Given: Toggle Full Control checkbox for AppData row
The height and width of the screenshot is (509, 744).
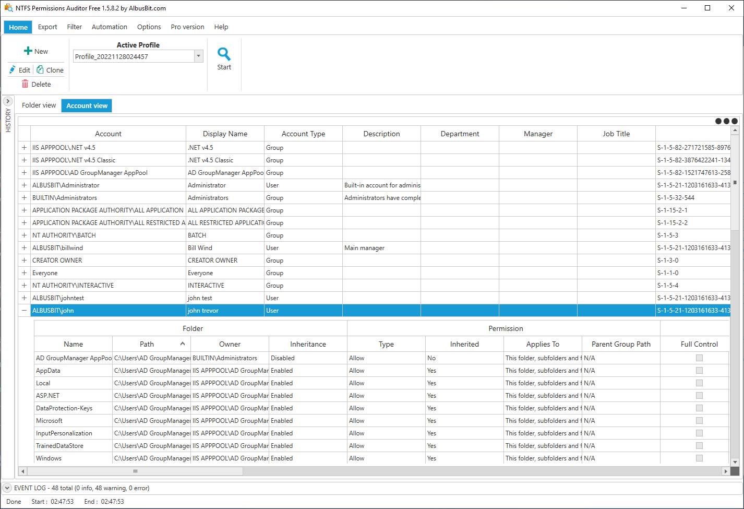Looking at the screenshot, I should 699,371.
